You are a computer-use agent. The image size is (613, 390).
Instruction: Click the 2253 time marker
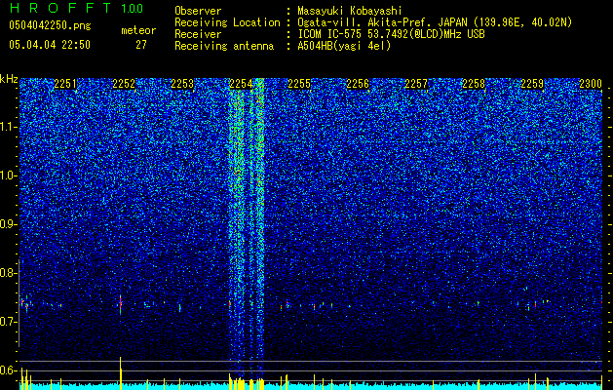pos(182,84)
